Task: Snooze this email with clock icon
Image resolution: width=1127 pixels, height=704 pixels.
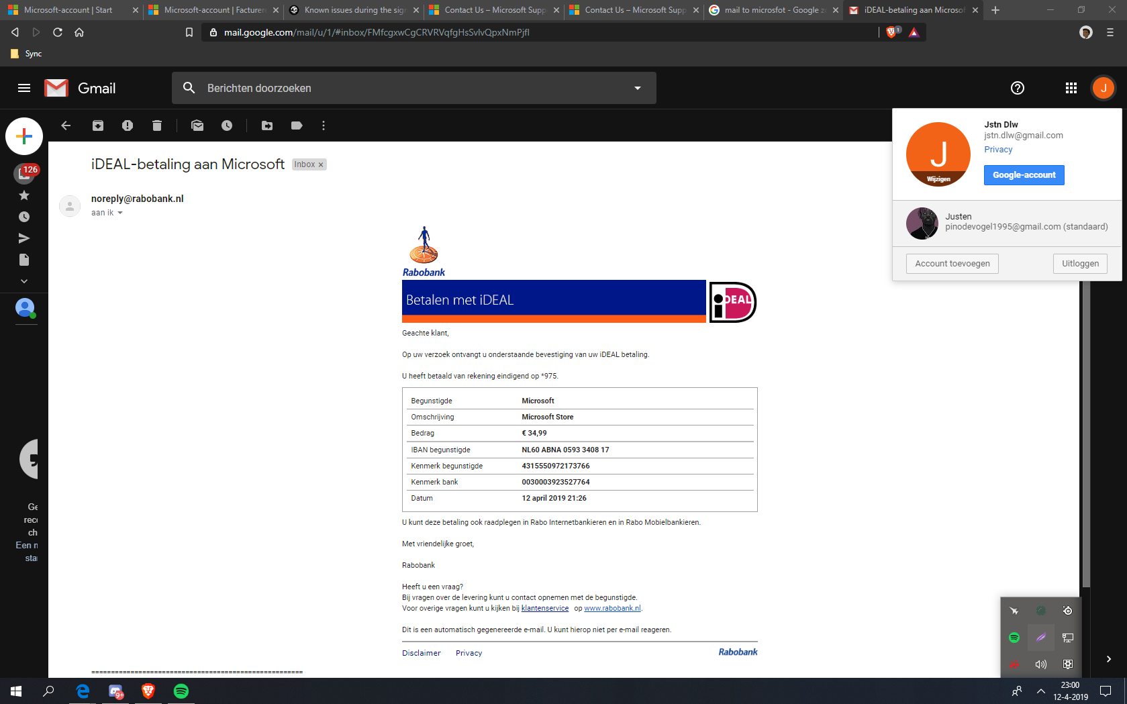Action: [227, 125]
